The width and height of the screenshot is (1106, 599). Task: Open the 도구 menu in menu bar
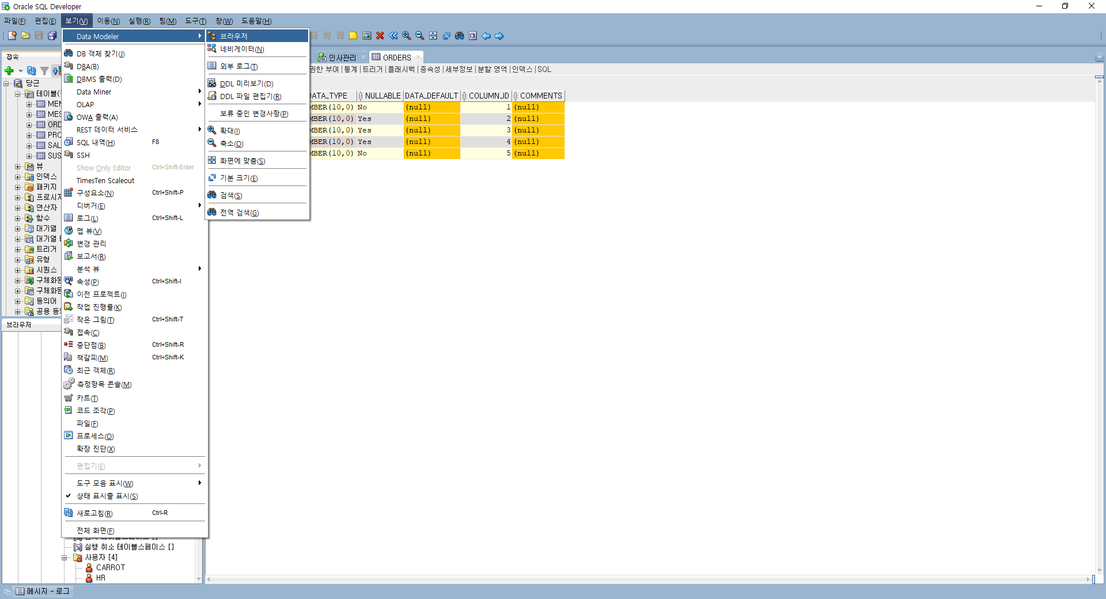click(x=195, y=21)
